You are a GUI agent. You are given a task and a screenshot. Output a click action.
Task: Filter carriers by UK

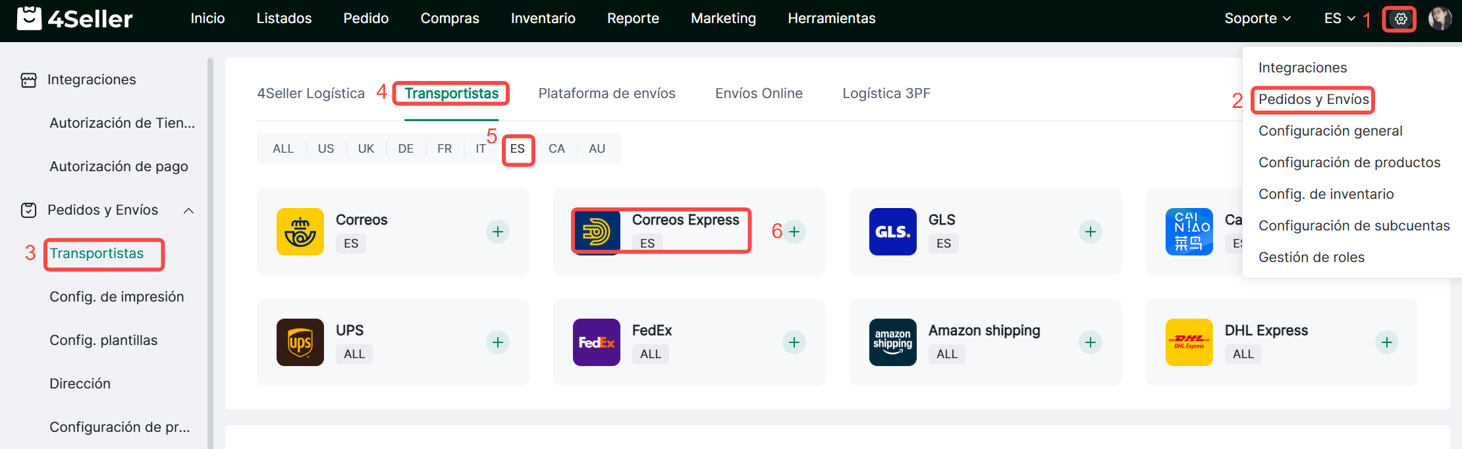coord(366,149)
